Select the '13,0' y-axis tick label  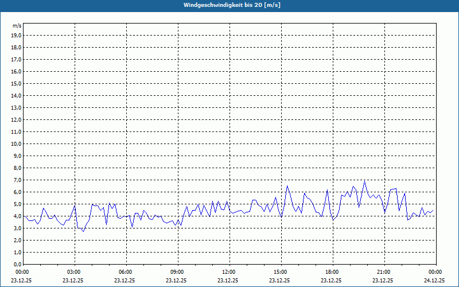click(17, 108)
